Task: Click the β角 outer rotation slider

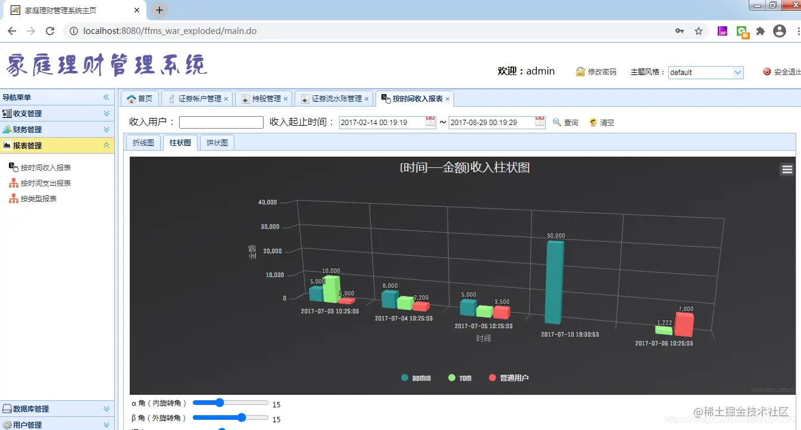Action: pos(230,417)
